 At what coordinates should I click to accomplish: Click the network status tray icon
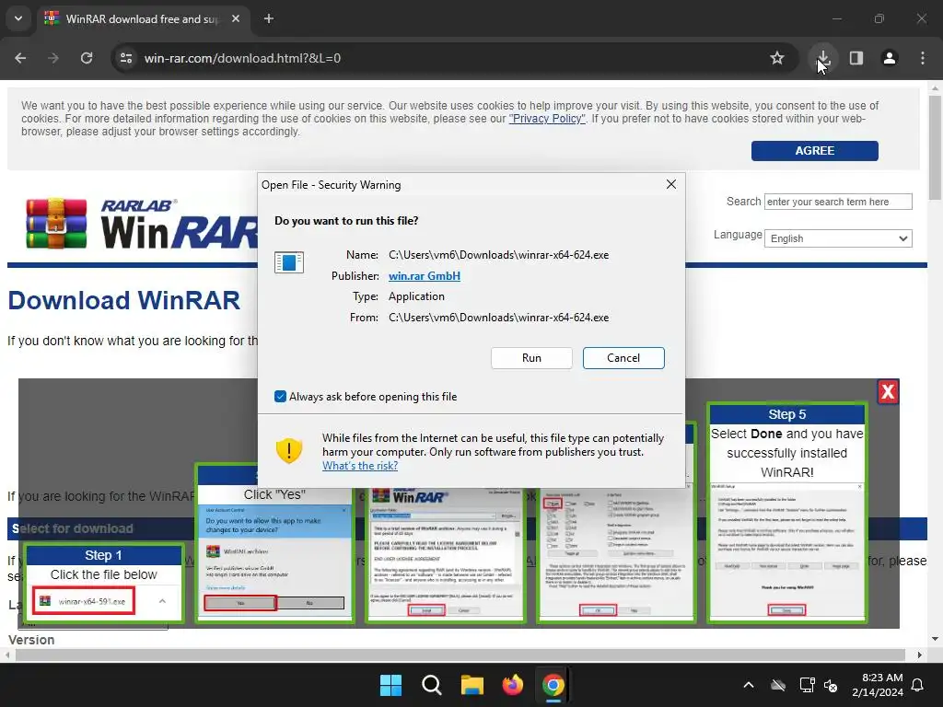click(x=807, y=685)
